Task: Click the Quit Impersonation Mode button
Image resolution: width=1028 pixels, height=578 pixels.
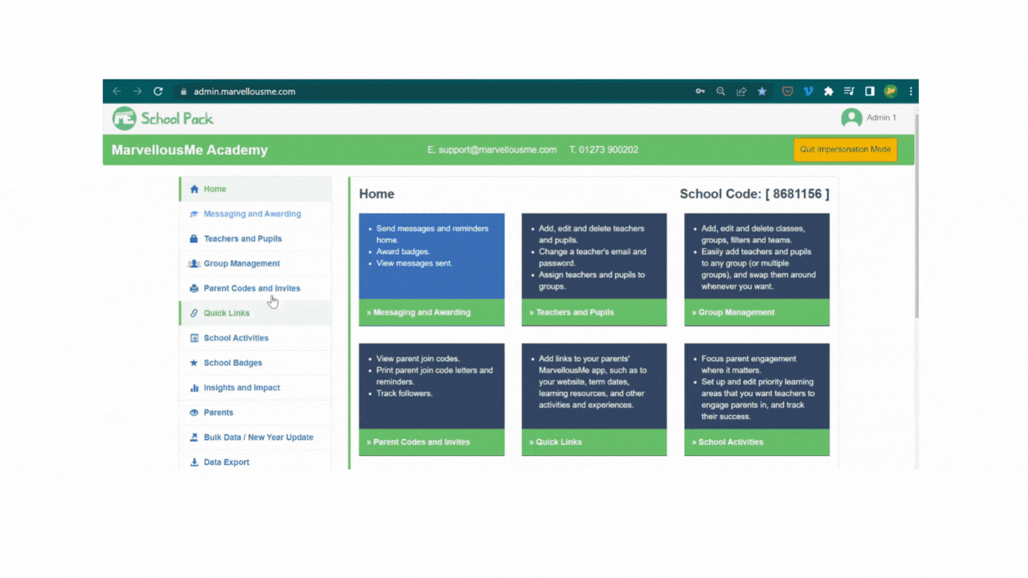Action: [845, 149]
